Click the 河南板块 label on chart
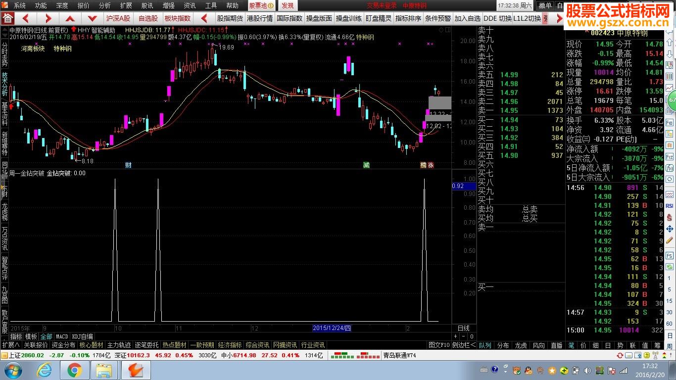This screenshot has width=676, height=380. (33, 48)
